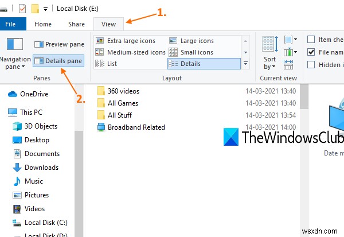
Task: Toggle Hidden items checkbox
Action: click(x=311, y=65)
